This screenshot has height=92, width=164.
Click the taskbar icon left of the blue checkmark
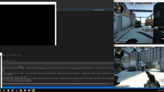12,90
